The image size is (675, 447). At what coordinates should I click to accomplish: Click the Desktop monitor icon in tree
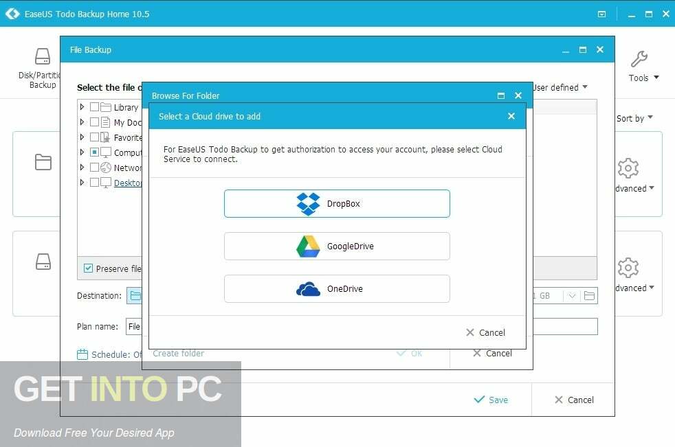[105, 183]
